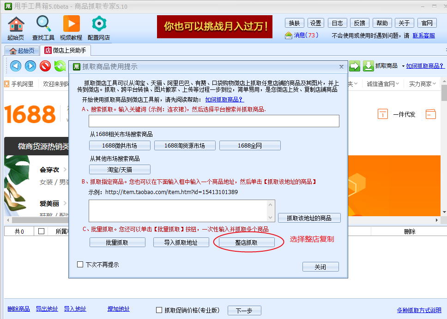Switch to the 微店上货助手 tab
This screenshot has width=447, height=319.
(65, 50)
